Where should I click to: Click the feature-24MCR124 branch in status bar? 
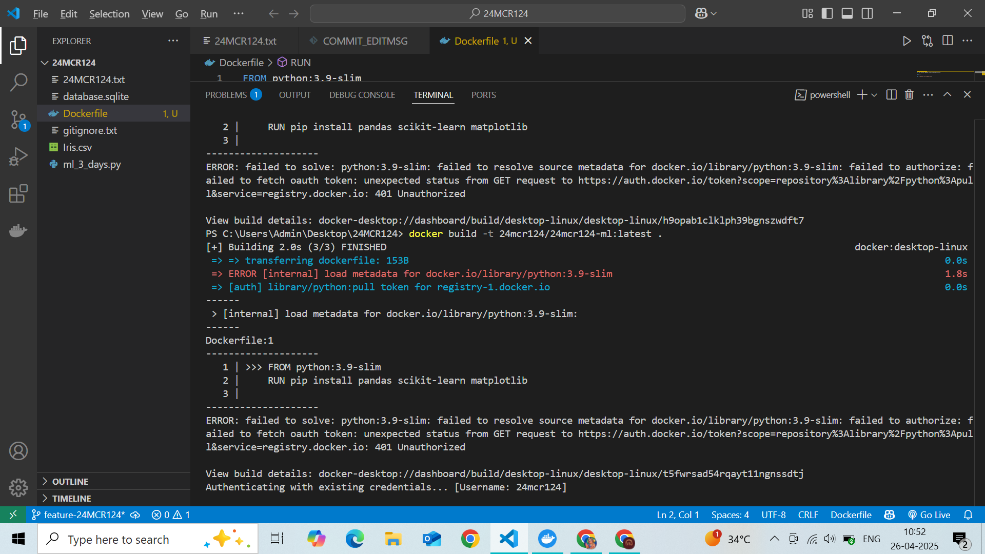click(78, 515)
